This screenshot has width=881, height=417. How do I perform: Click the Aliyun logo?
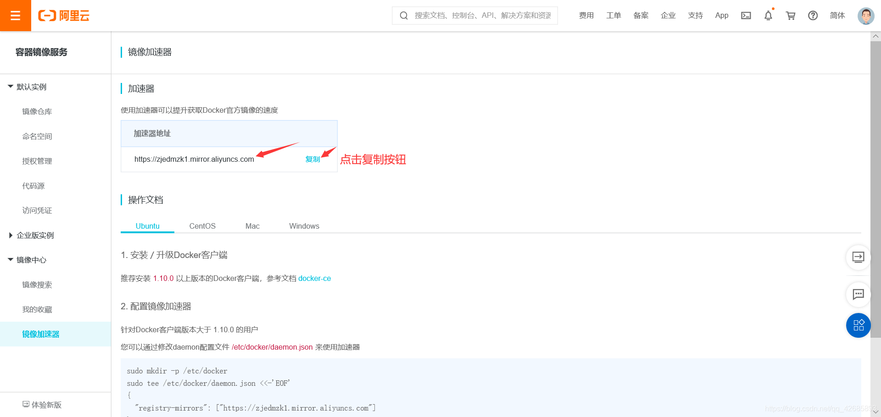point(64,16)
